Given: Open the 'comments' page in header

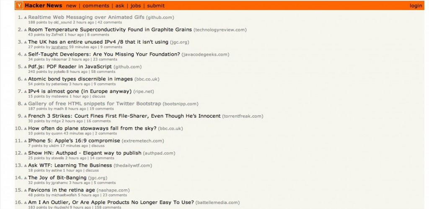Looking at the screenshot, I should click(x=96, y=6).
